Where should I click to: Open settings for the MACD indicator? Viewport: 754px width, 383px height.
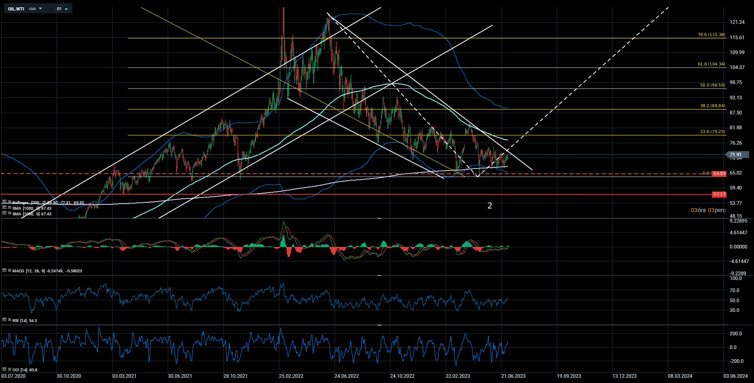[x=4, y=270]
